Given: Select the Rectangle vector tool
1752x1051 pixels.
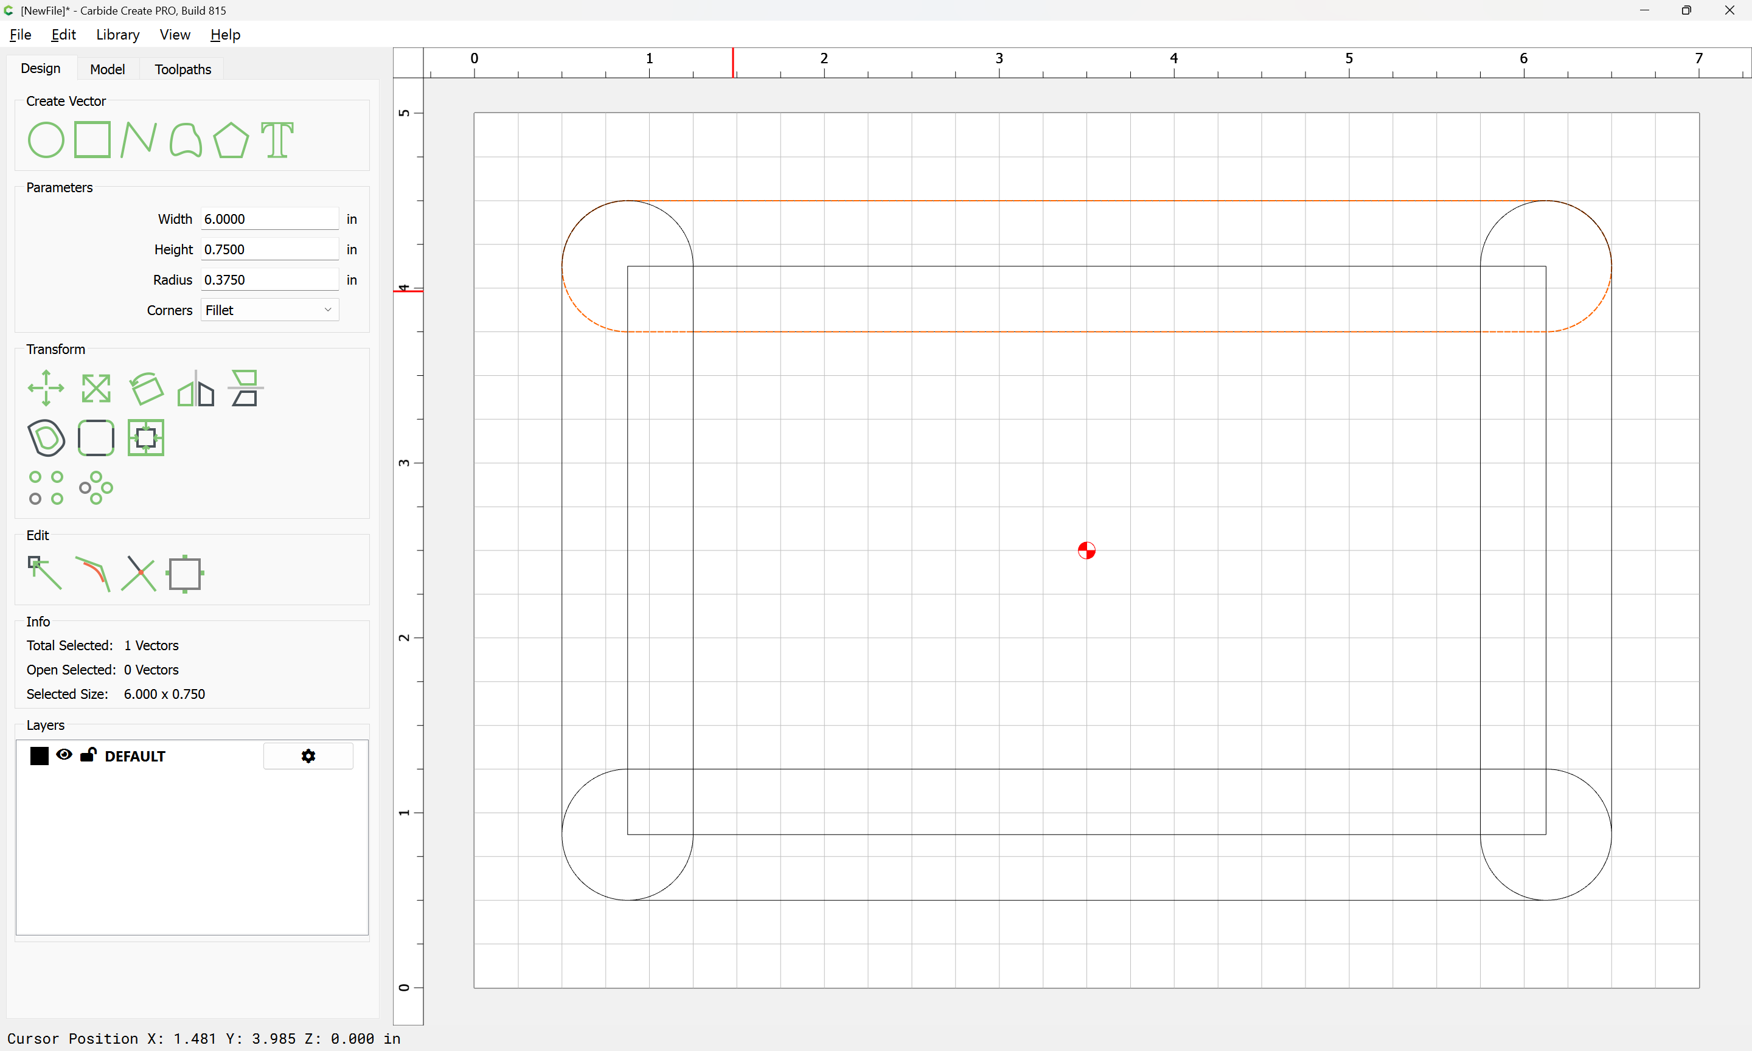Looking at the screenshot, I should 92,139.
